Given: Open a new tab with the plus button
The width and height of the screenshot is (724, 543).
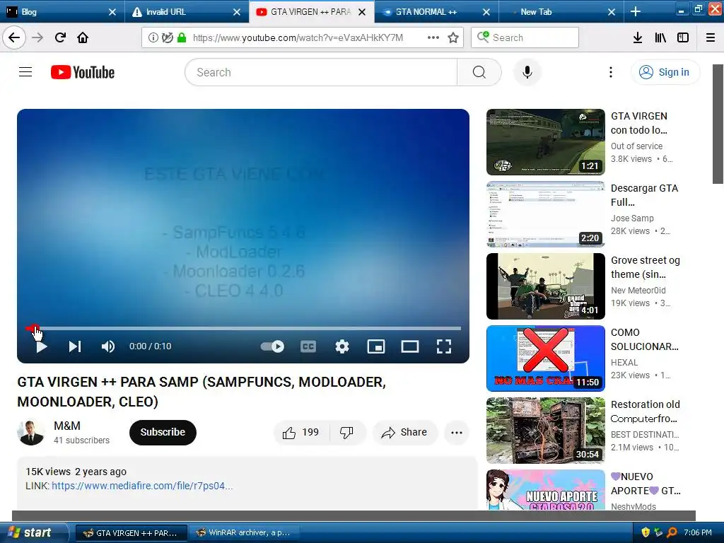Looking at the screenshot, I should point(636,11).
